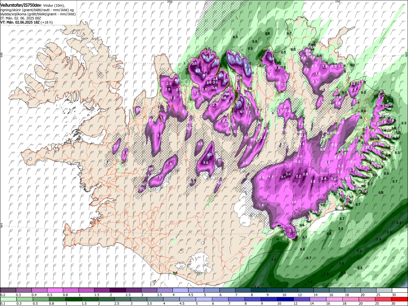Click the bright pink top swatch between 0.5 and 0.8

pos(55,290)
